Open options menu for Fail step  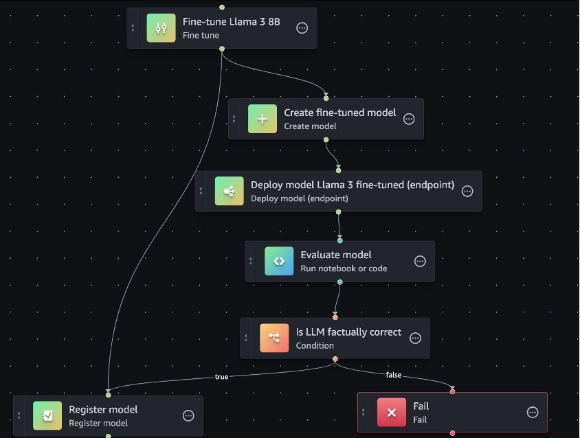(533, 413)
